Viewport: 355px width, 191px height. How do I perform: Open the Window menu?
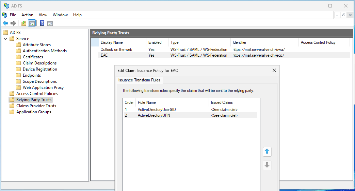[x=60, y=15]
